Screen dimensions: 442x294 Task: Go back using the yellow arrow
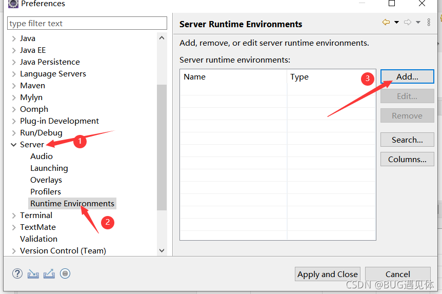point(386,22)
